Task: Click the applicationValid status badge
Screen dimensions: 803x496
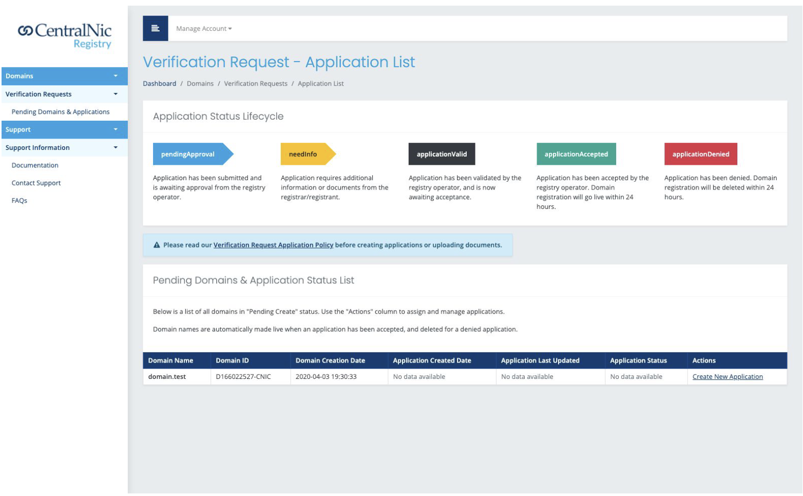Action: coord(442,154)
